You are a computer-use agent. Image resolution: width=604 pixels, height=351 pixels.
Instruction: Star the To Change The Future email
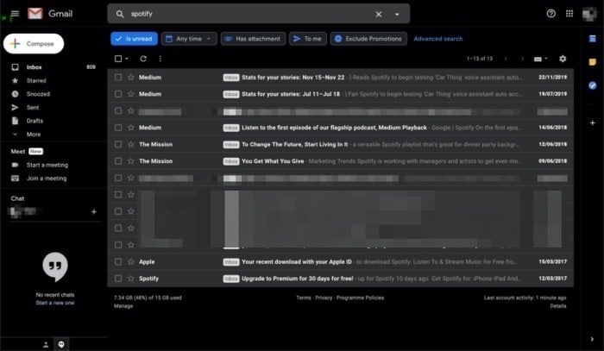coord(131,144)
